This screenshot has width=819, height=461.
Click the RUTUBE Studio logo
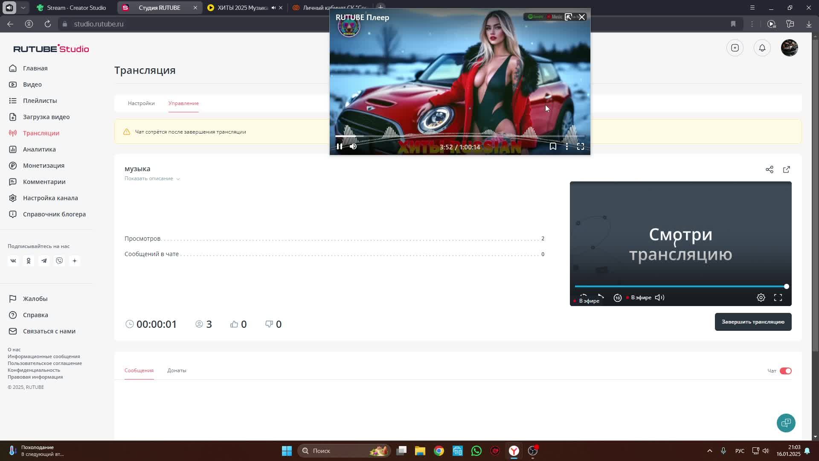tap(51, 49)
